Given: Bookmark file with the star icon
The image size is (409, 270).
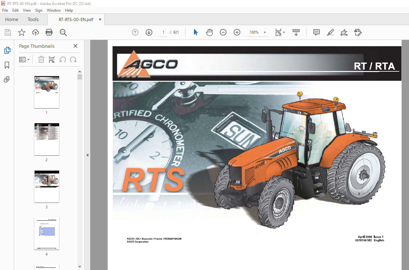Looking at the screenshot, I should (21, 32).
